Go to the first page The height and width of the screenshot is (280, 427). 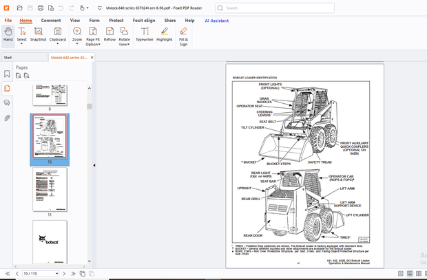pyautogui.click(x=8, y=274)
